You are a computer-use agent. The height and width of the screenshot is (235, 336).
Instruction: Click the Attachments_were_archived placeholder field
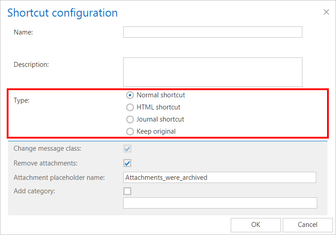click(220, 177)
